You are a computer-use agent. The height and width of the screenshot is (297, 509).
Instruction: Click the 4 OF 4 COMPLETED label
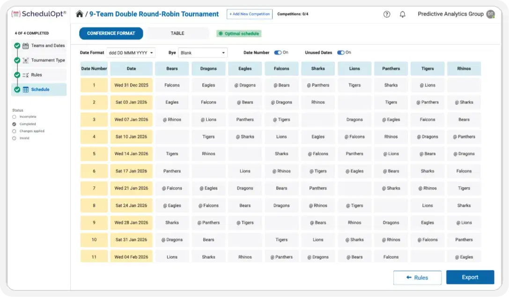coord(32,33)
